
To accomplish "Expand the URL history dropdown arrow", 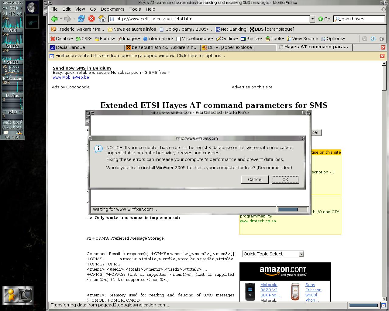I will tap(312, 19).
